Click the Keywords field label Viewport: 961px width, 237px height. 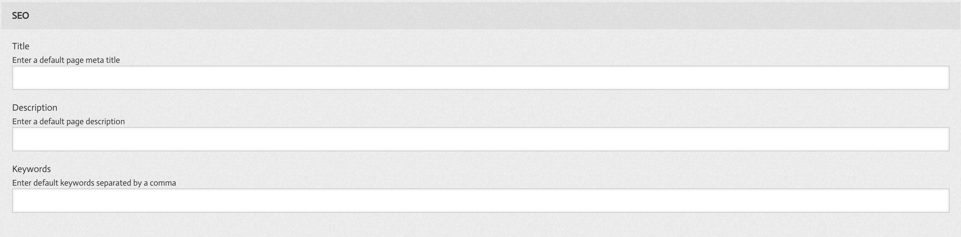coord(31,169)
